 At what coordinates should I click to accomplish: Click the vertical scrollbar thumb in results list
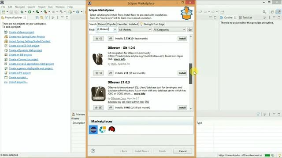191,74
